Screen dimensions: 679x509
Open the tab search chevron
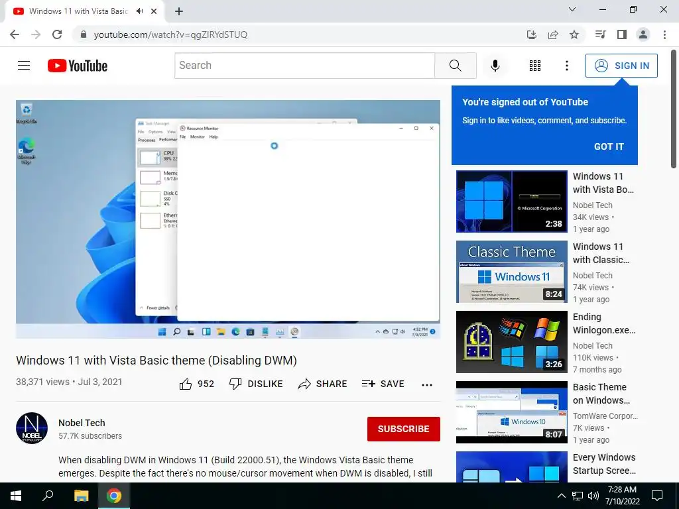coord(572,9)
